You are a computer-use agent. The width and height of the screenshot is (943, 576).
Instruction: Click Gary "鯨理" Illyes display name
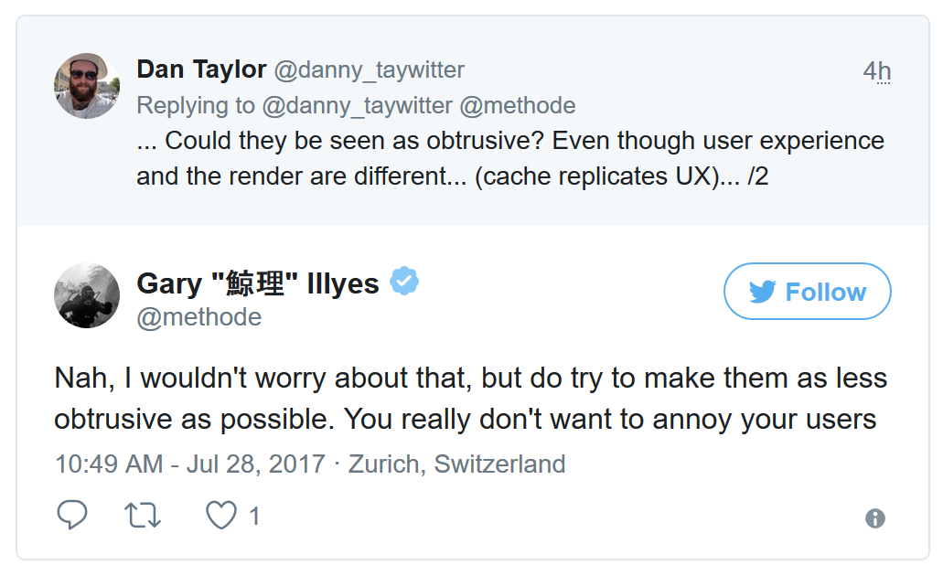point(257,283)
